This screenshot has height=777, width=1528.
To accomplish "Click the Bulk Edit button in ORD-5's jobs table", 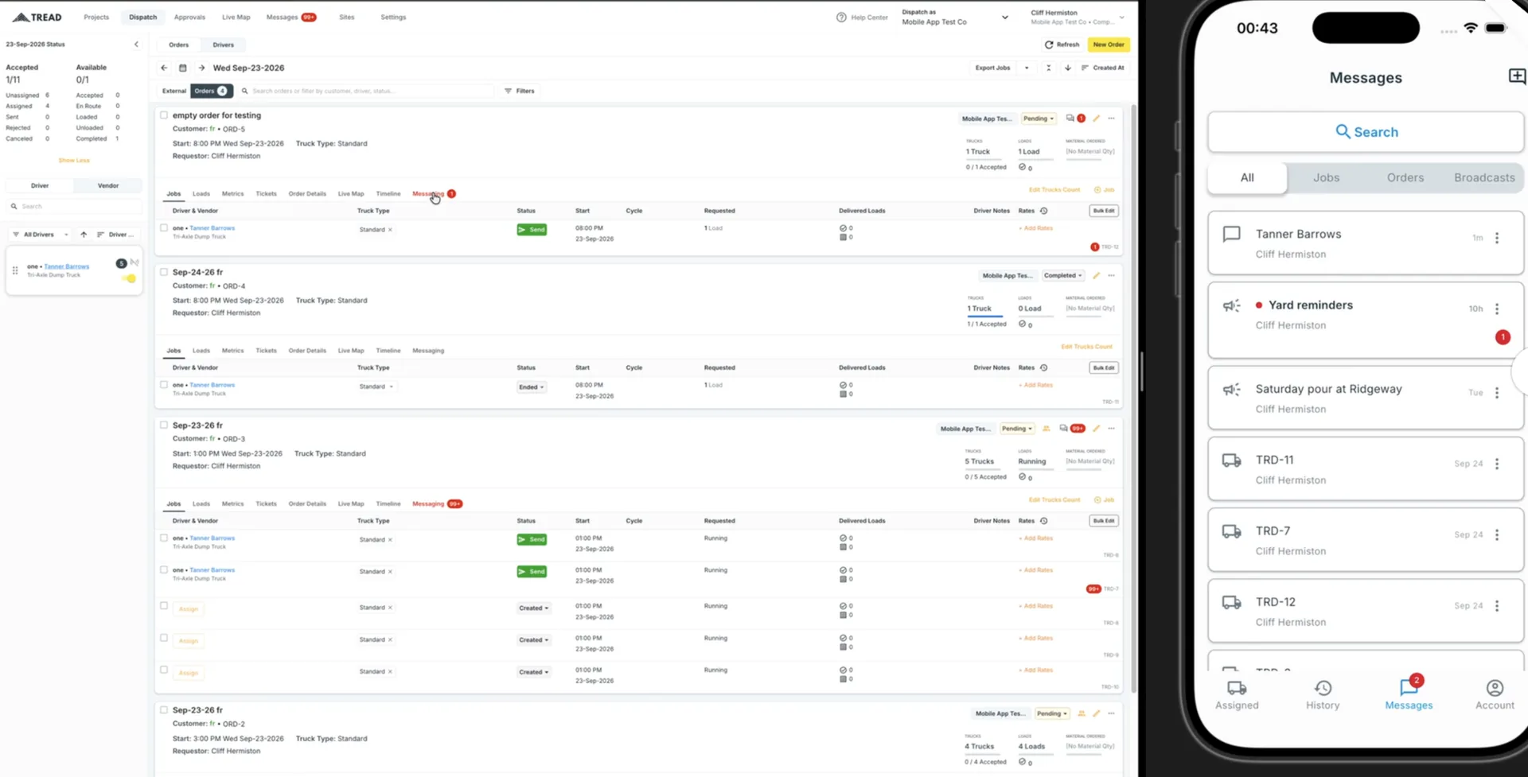I will click(1104, 211).
